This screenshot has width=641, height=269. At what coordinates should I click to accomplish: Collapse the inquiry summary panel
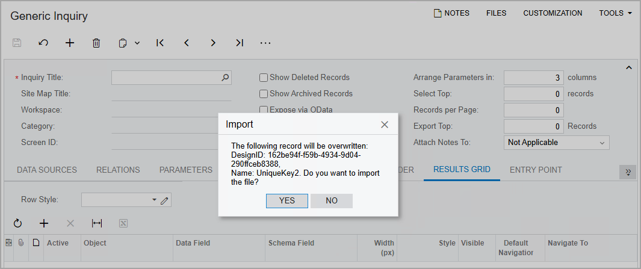[629, 67]
